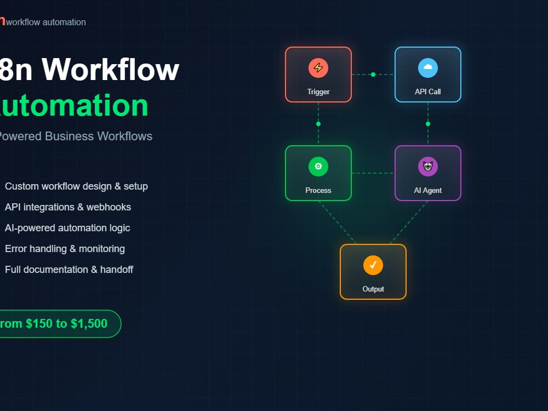
Task: Click the orange lightning bolt Trigger icon
Action: (318, 68)
